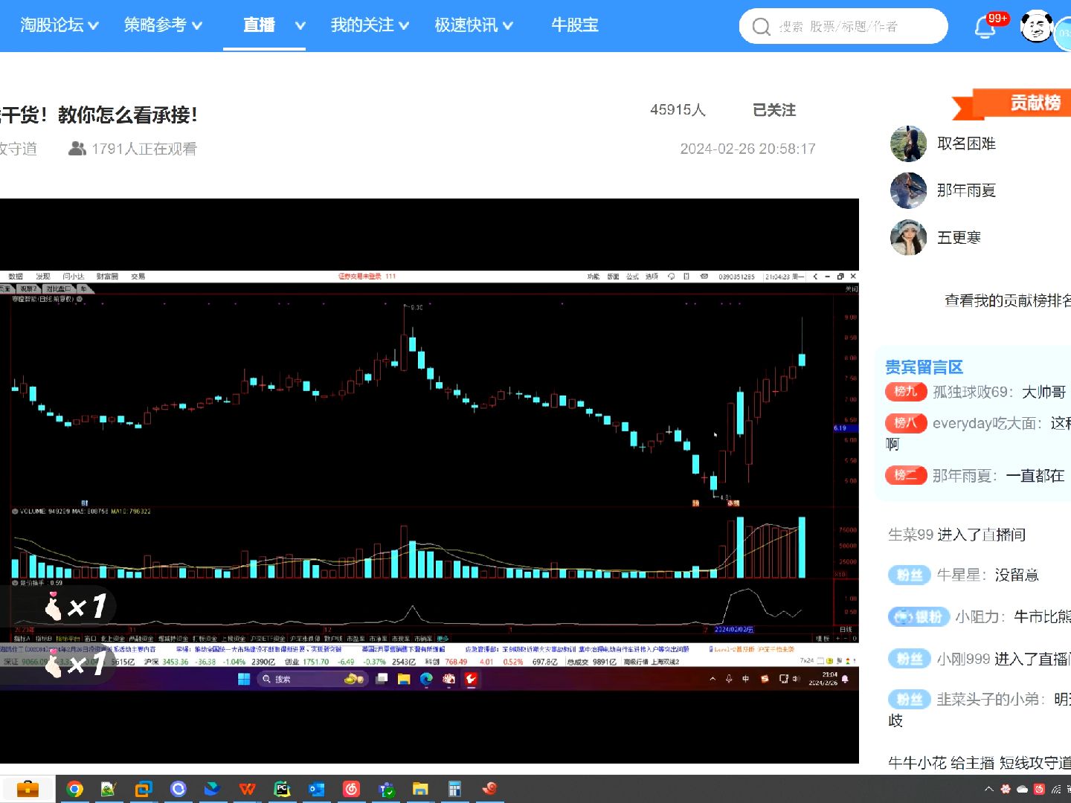Click the timestamp 2024-02-26 20:58:17
The width and height of the screenshot is (1071, 803).
[x=747, y=149]
